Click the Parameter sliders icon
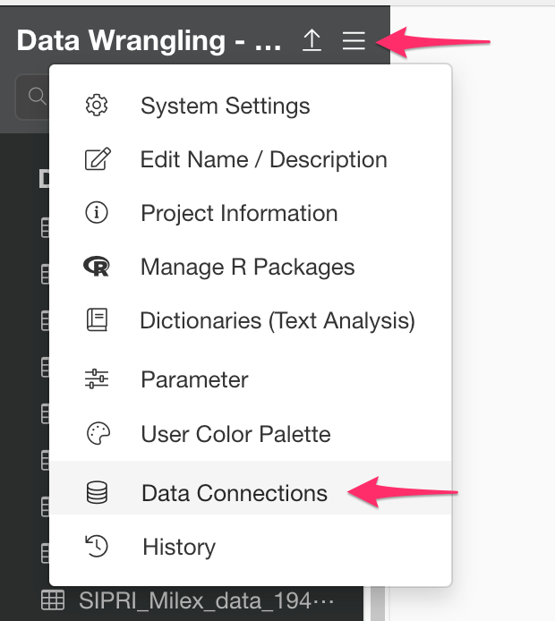 [x=97, y=379]
